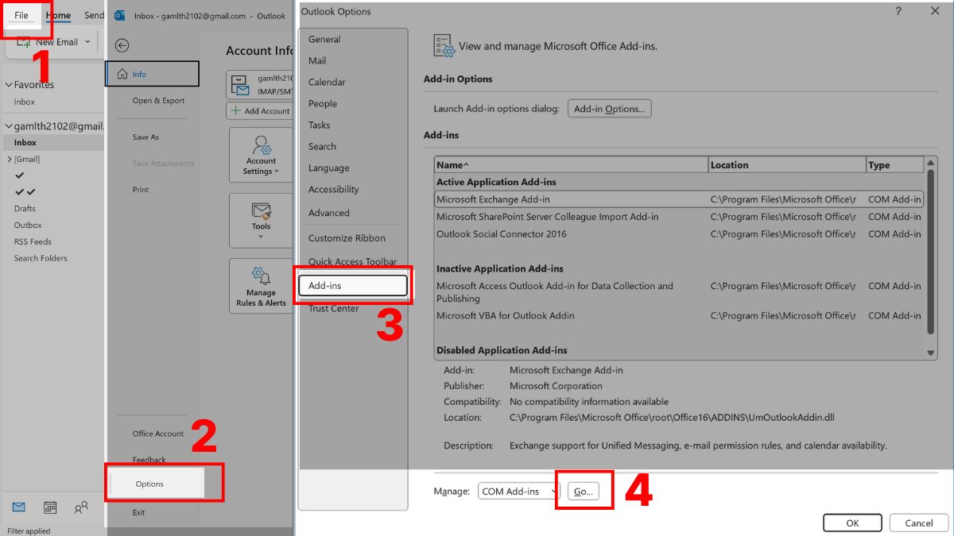Switch to Calendar view icon
This screenshot has height=536, width=954.
click(50, 507)
